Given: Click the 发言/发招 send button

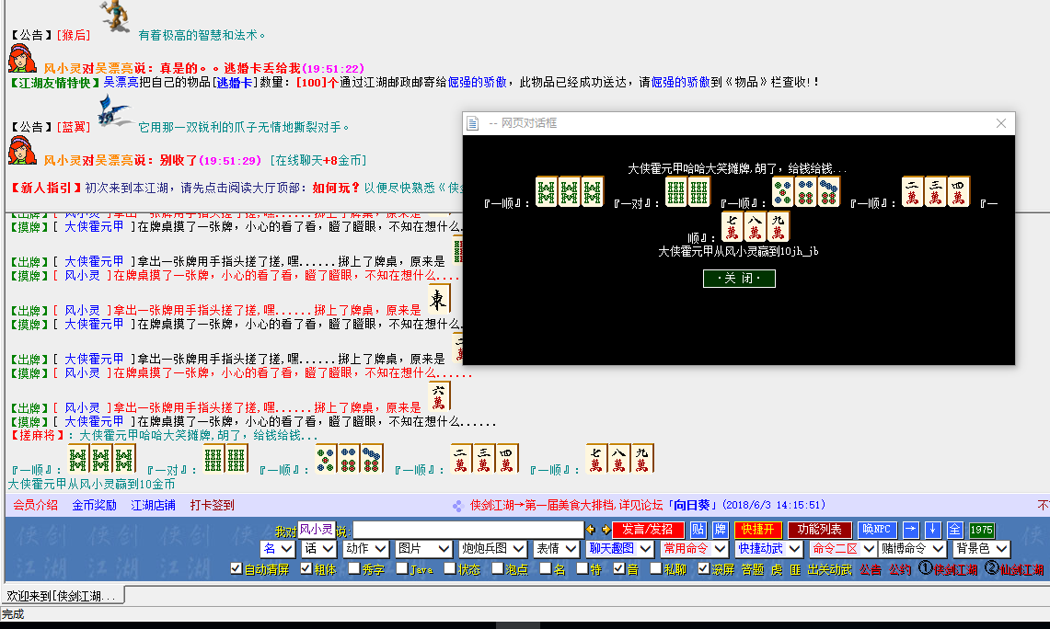Looking at the screenshot, I should click(648, 530).
